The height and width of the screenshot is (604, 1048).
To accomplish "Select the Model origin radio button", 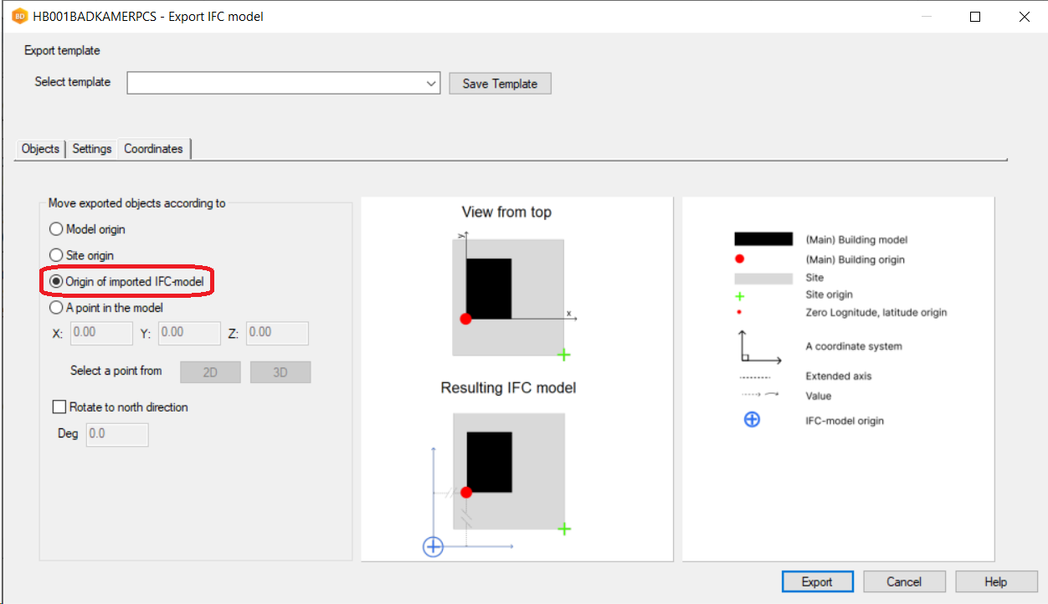I will pos(56,229).
